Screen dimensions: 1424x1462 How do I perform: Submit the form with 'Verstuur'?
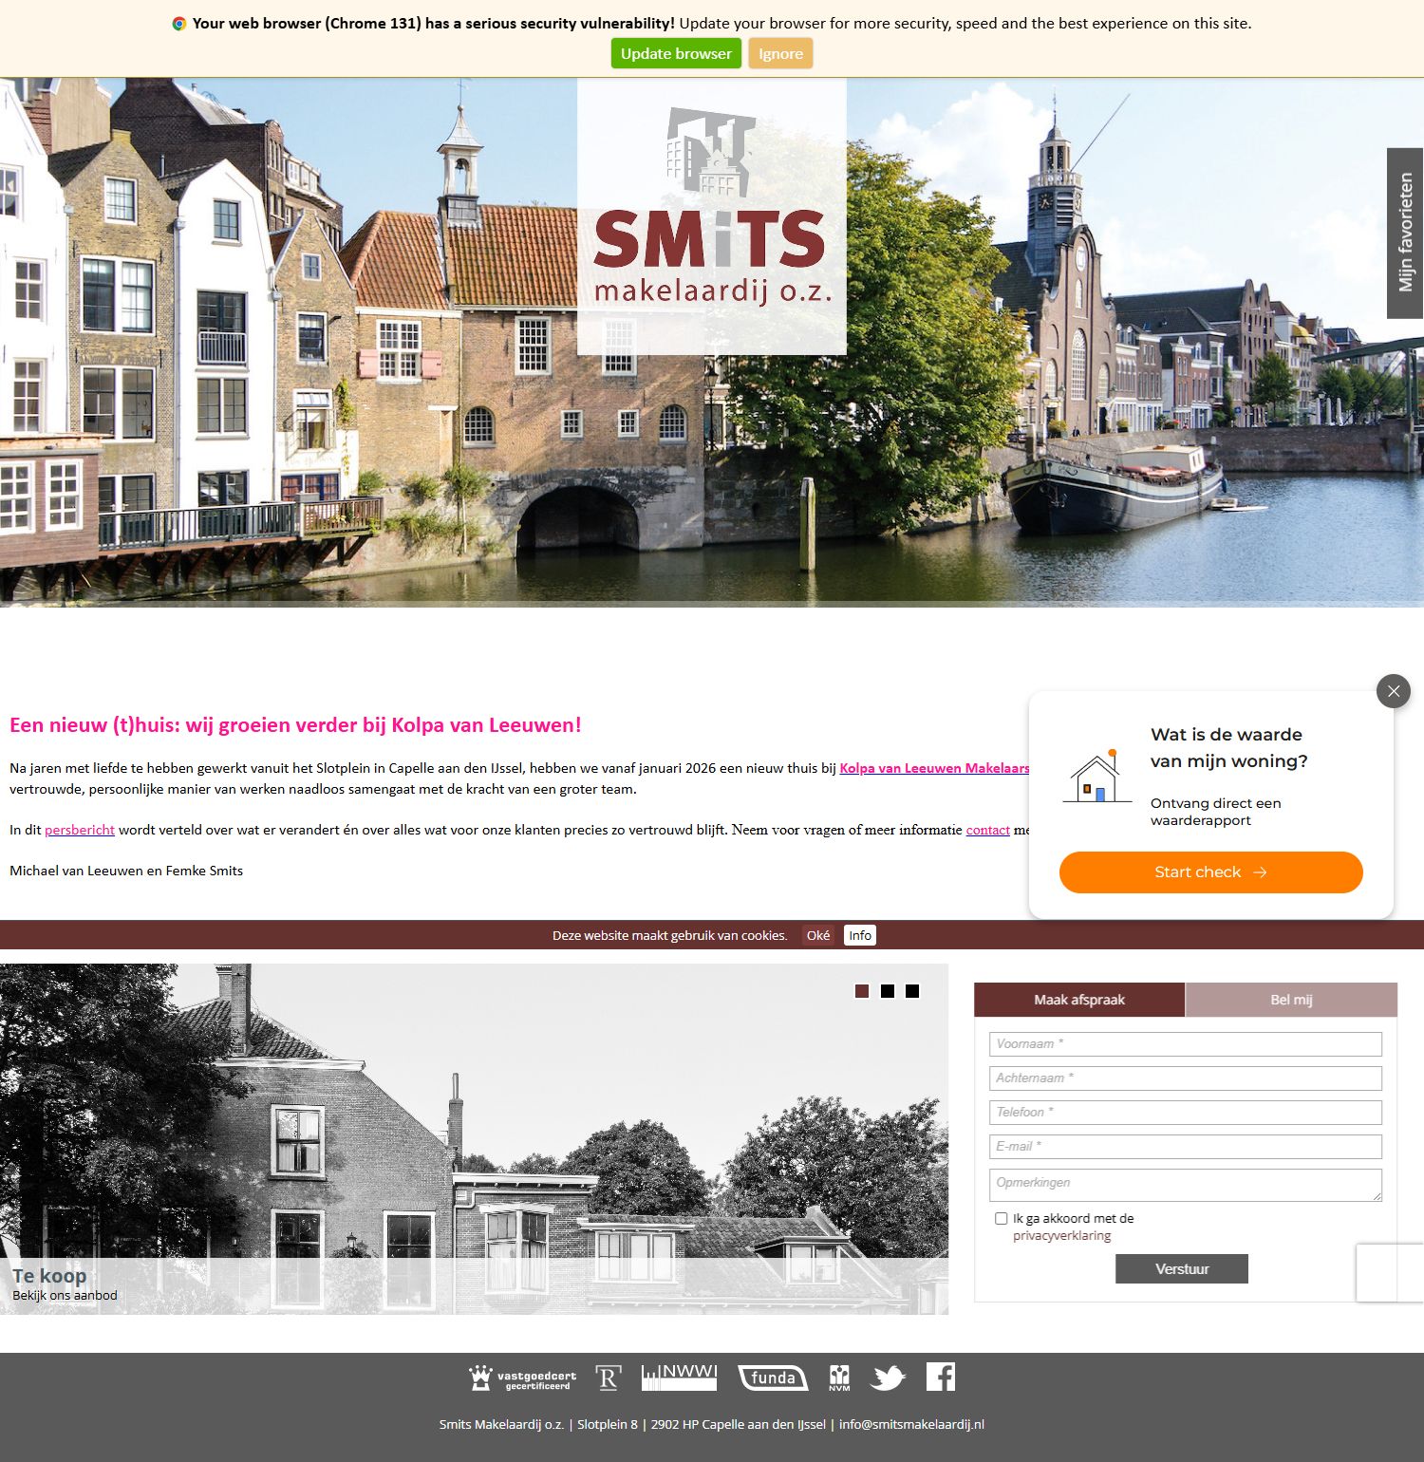1181,1268
